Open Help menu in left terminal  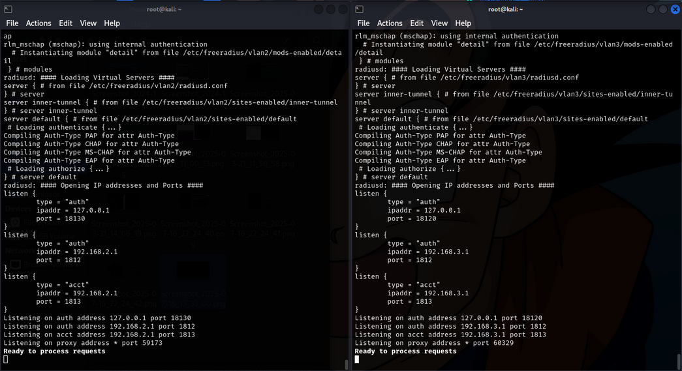112,23
